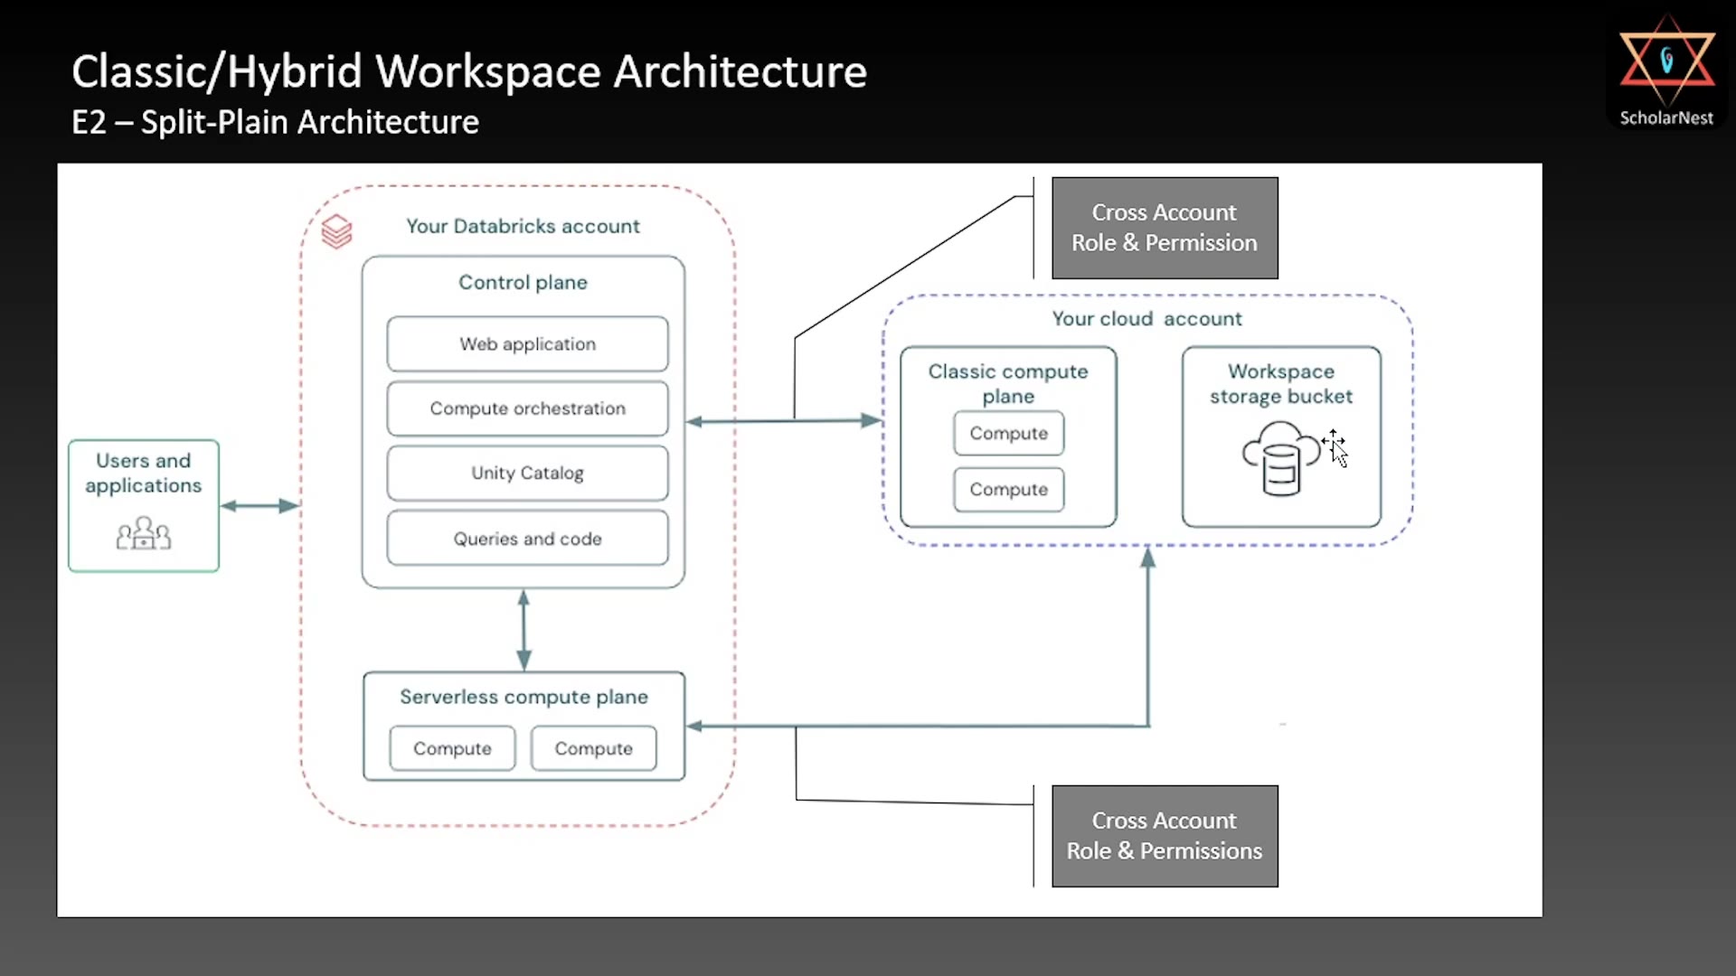Image resolution: width=1736 pixels, height=976 pixels.
Task: Click the Workspace storage bucket label
Action: [x=1281, y=384]
